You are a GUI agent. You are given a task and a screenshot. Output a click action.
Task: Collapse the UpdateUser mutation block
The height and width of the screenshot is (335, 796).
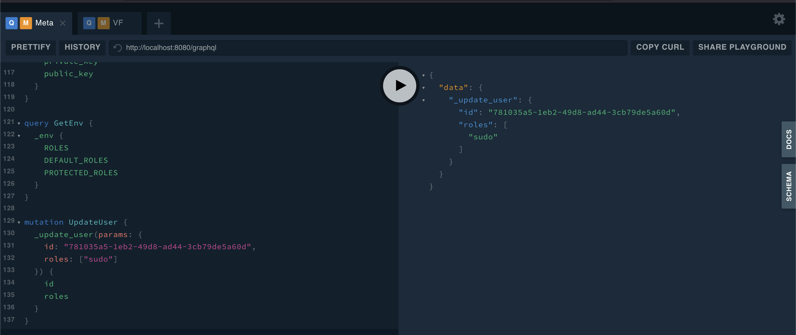(19, 222)
